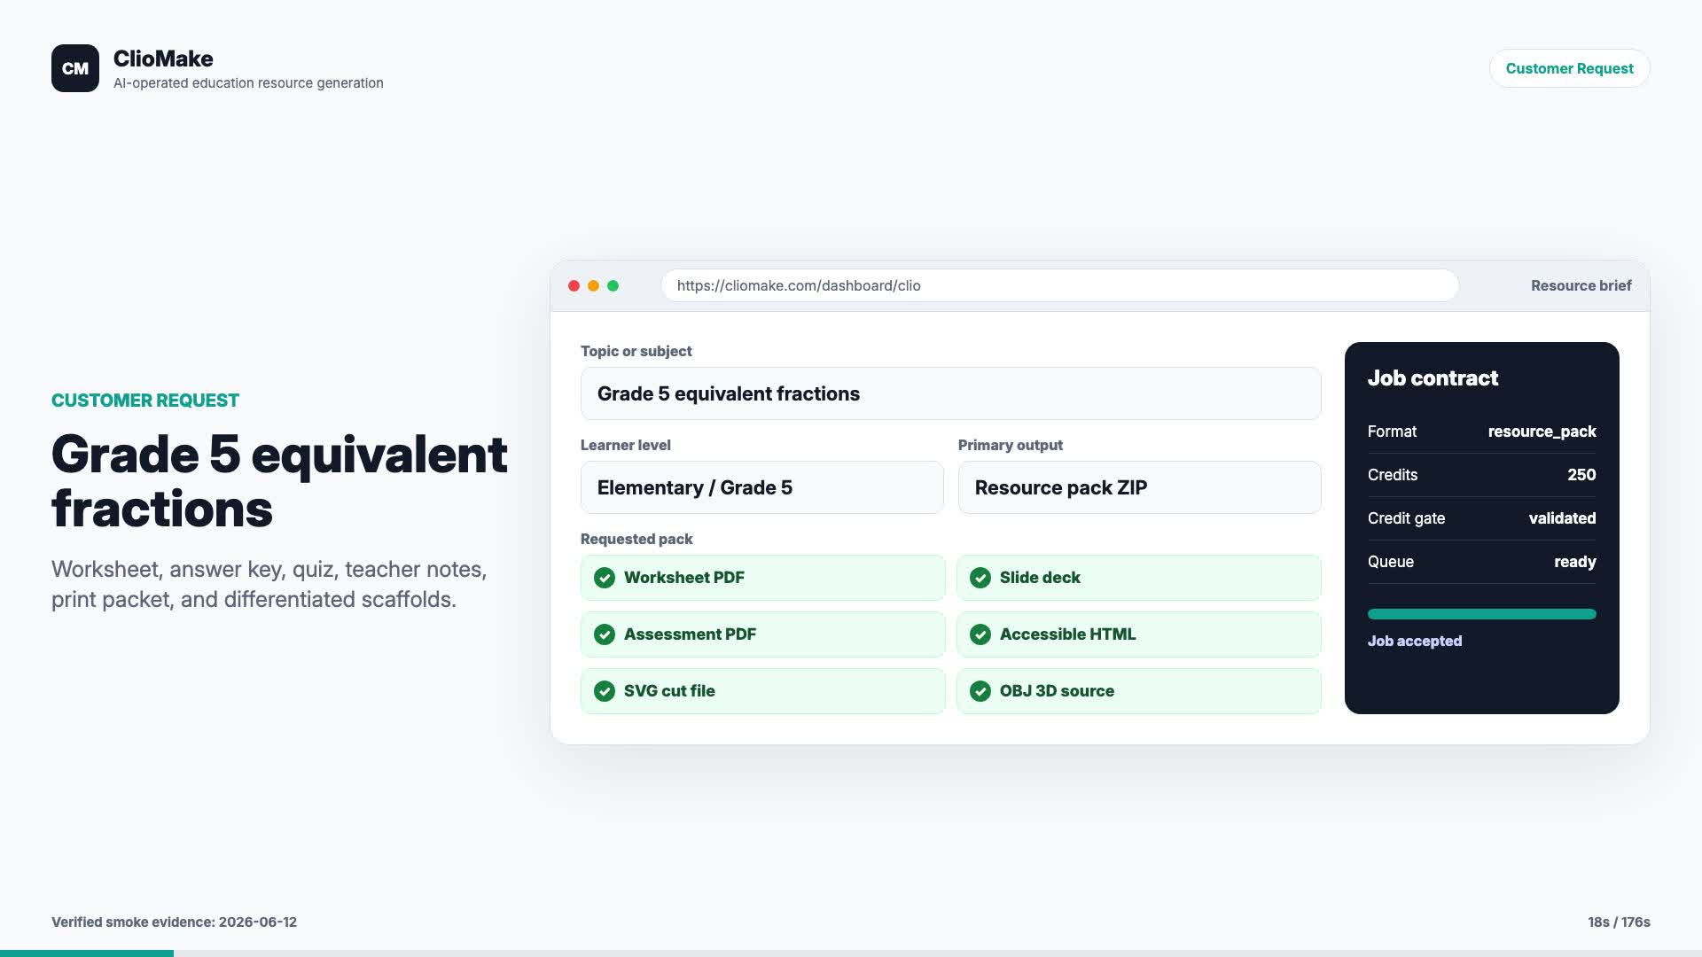Viewport: 1702px width, 957px height.
Task: Toggle the SVG cut file pack item
Action: [x=762, y=691]
